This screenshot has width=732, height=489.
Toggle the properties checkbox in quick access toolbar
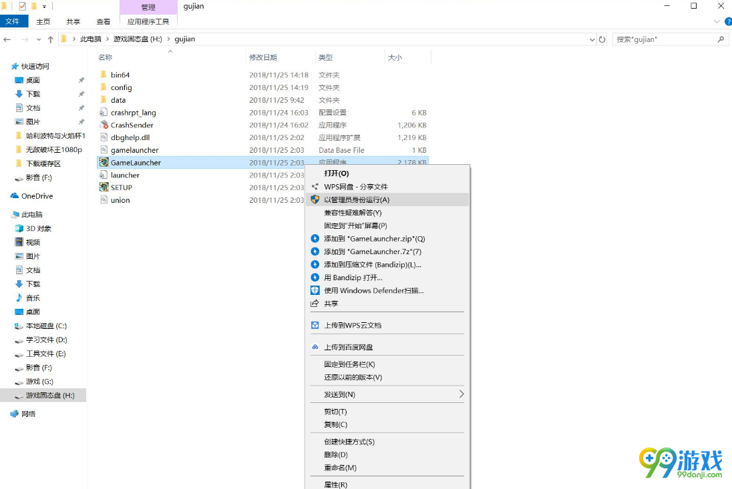coord(23,7)
